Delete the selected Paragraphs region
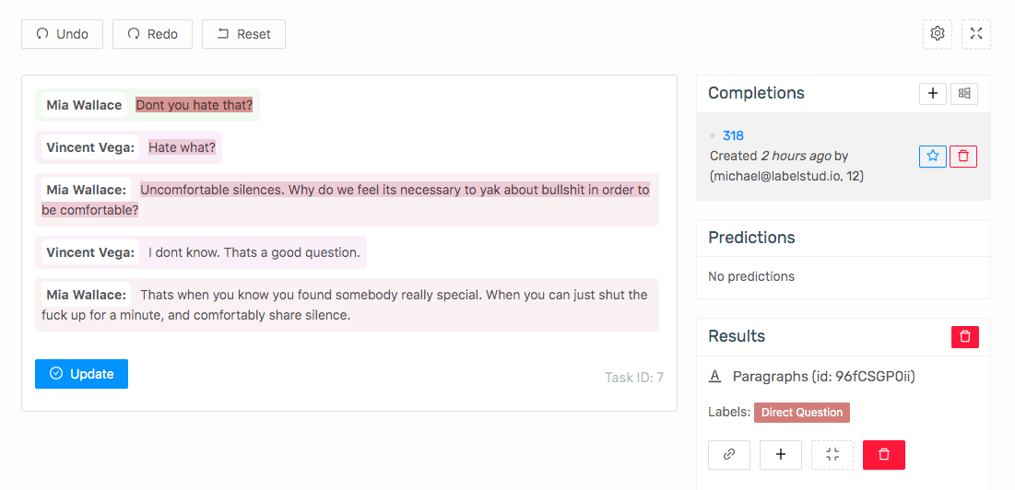 pyautogui.click(x=884, y=454)
